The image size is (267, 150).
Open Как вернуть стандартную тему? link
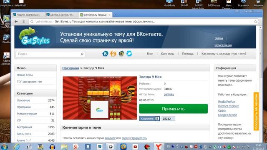224,54
